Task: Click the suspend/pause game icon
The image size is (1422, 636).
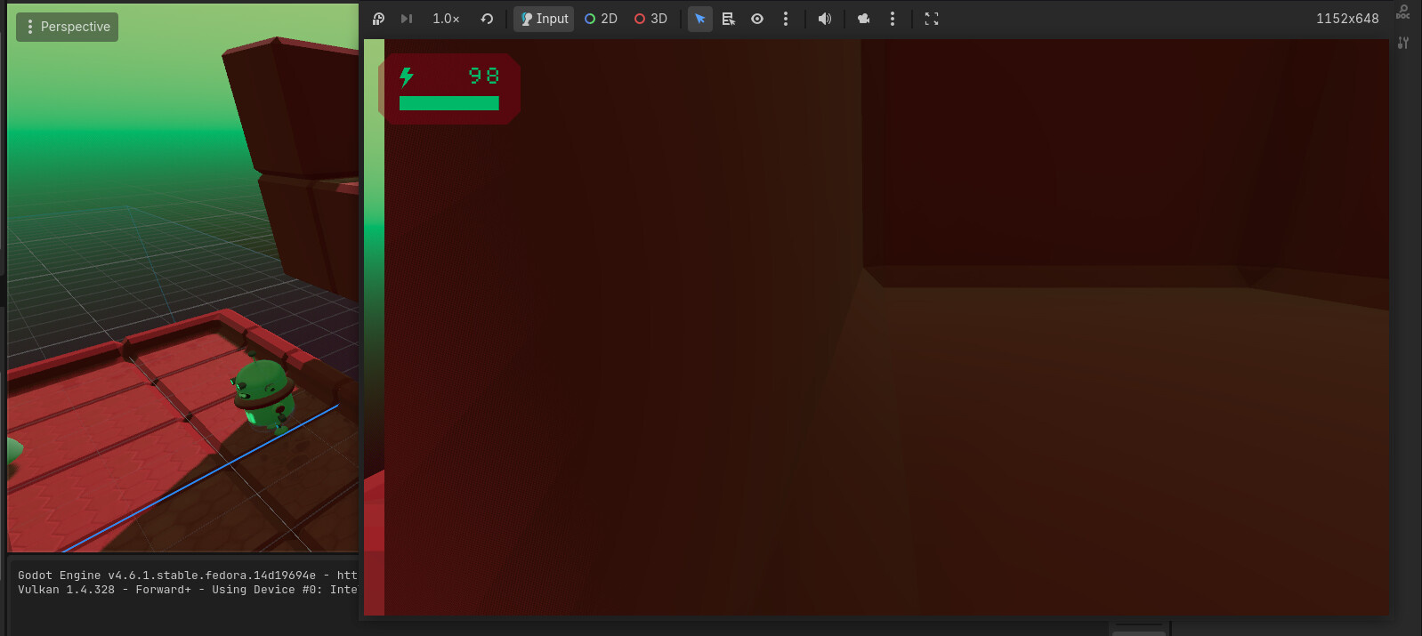Action: point(378,19)
